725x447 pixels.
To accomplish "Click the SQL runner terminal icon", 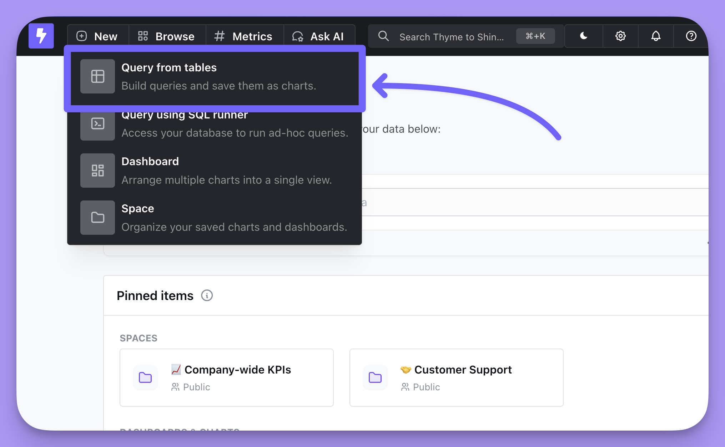I will tap(97, 123).
